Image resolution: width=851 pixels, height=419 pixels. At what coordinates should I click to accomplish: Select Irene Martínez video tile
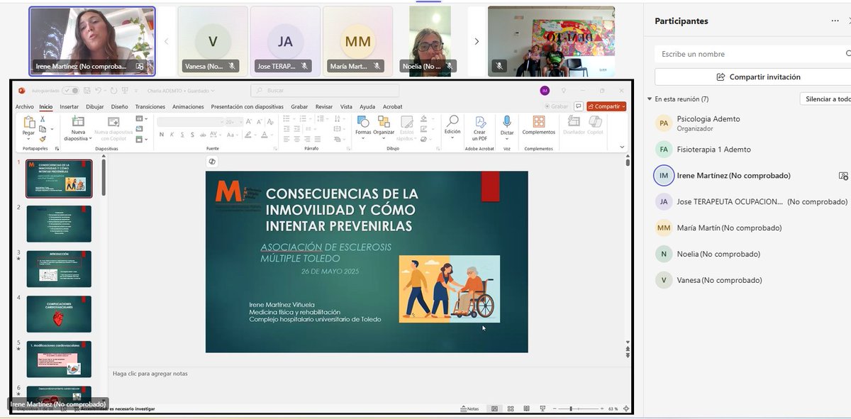92,41
